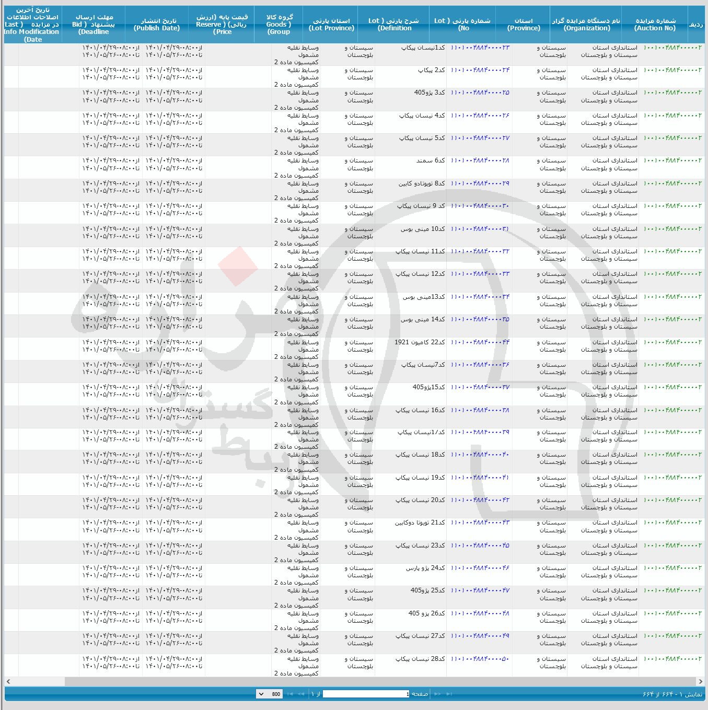Click the bar-arrow pager button rightmost in the pager
The image size is (708, 710).
coord(449,694)
